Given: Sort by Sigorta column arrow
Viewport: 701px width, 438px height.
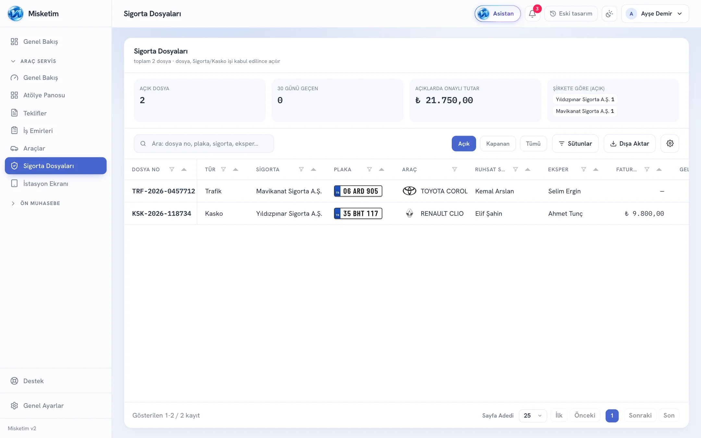Looking at the screenshot, I should click(314, 169).
